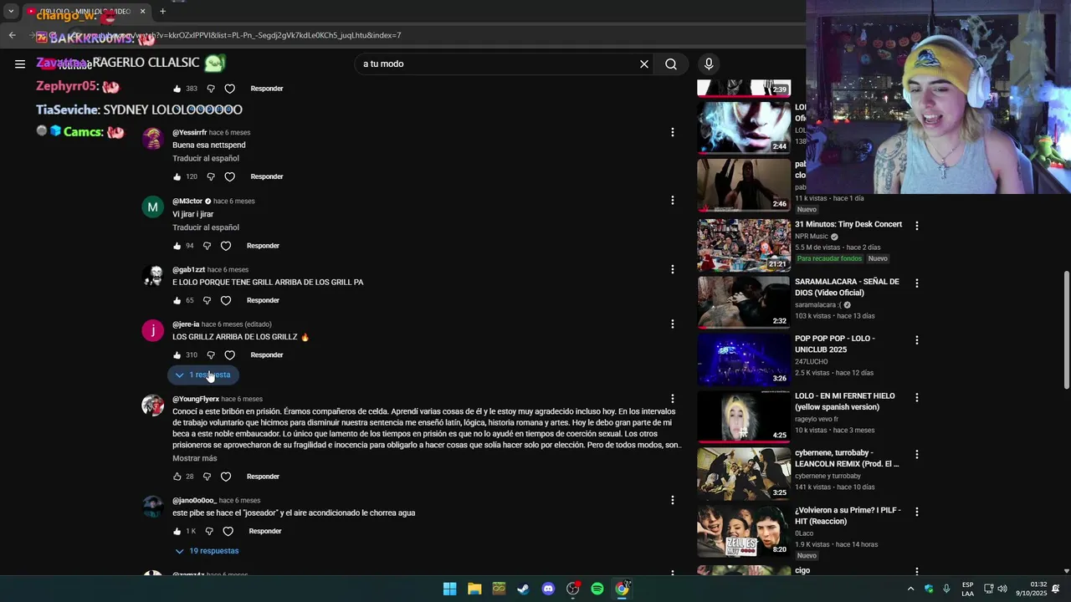Like the comment by @Yessirrfr
This screenshot has width=1071, height=602.
[x=177, y=176]
